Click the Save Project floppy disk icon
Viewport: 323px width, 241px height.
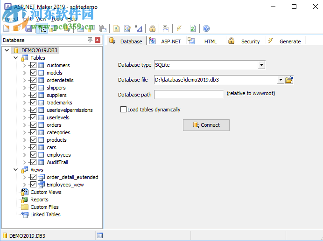[x=28, y=28]
